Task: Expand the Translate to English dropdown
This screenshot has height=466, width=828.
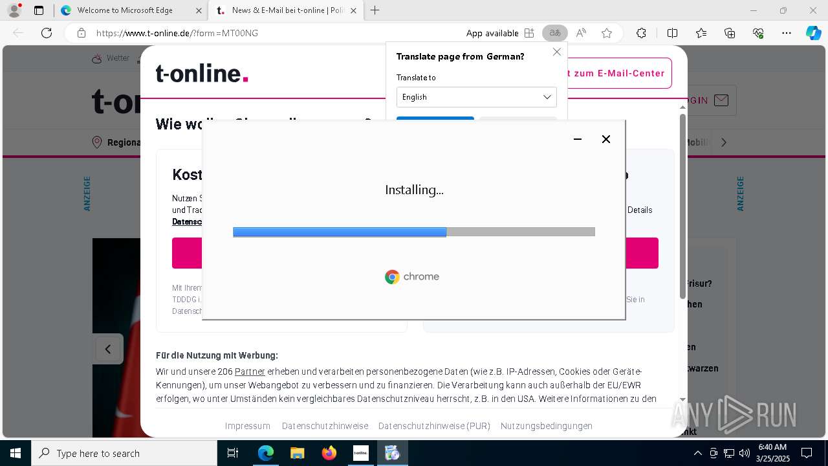Action: pos(477,97)
